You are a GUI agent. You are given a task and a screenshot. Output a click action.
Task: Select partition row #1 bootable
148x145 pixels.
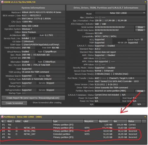pyautogui.click(x=73, y=125)
